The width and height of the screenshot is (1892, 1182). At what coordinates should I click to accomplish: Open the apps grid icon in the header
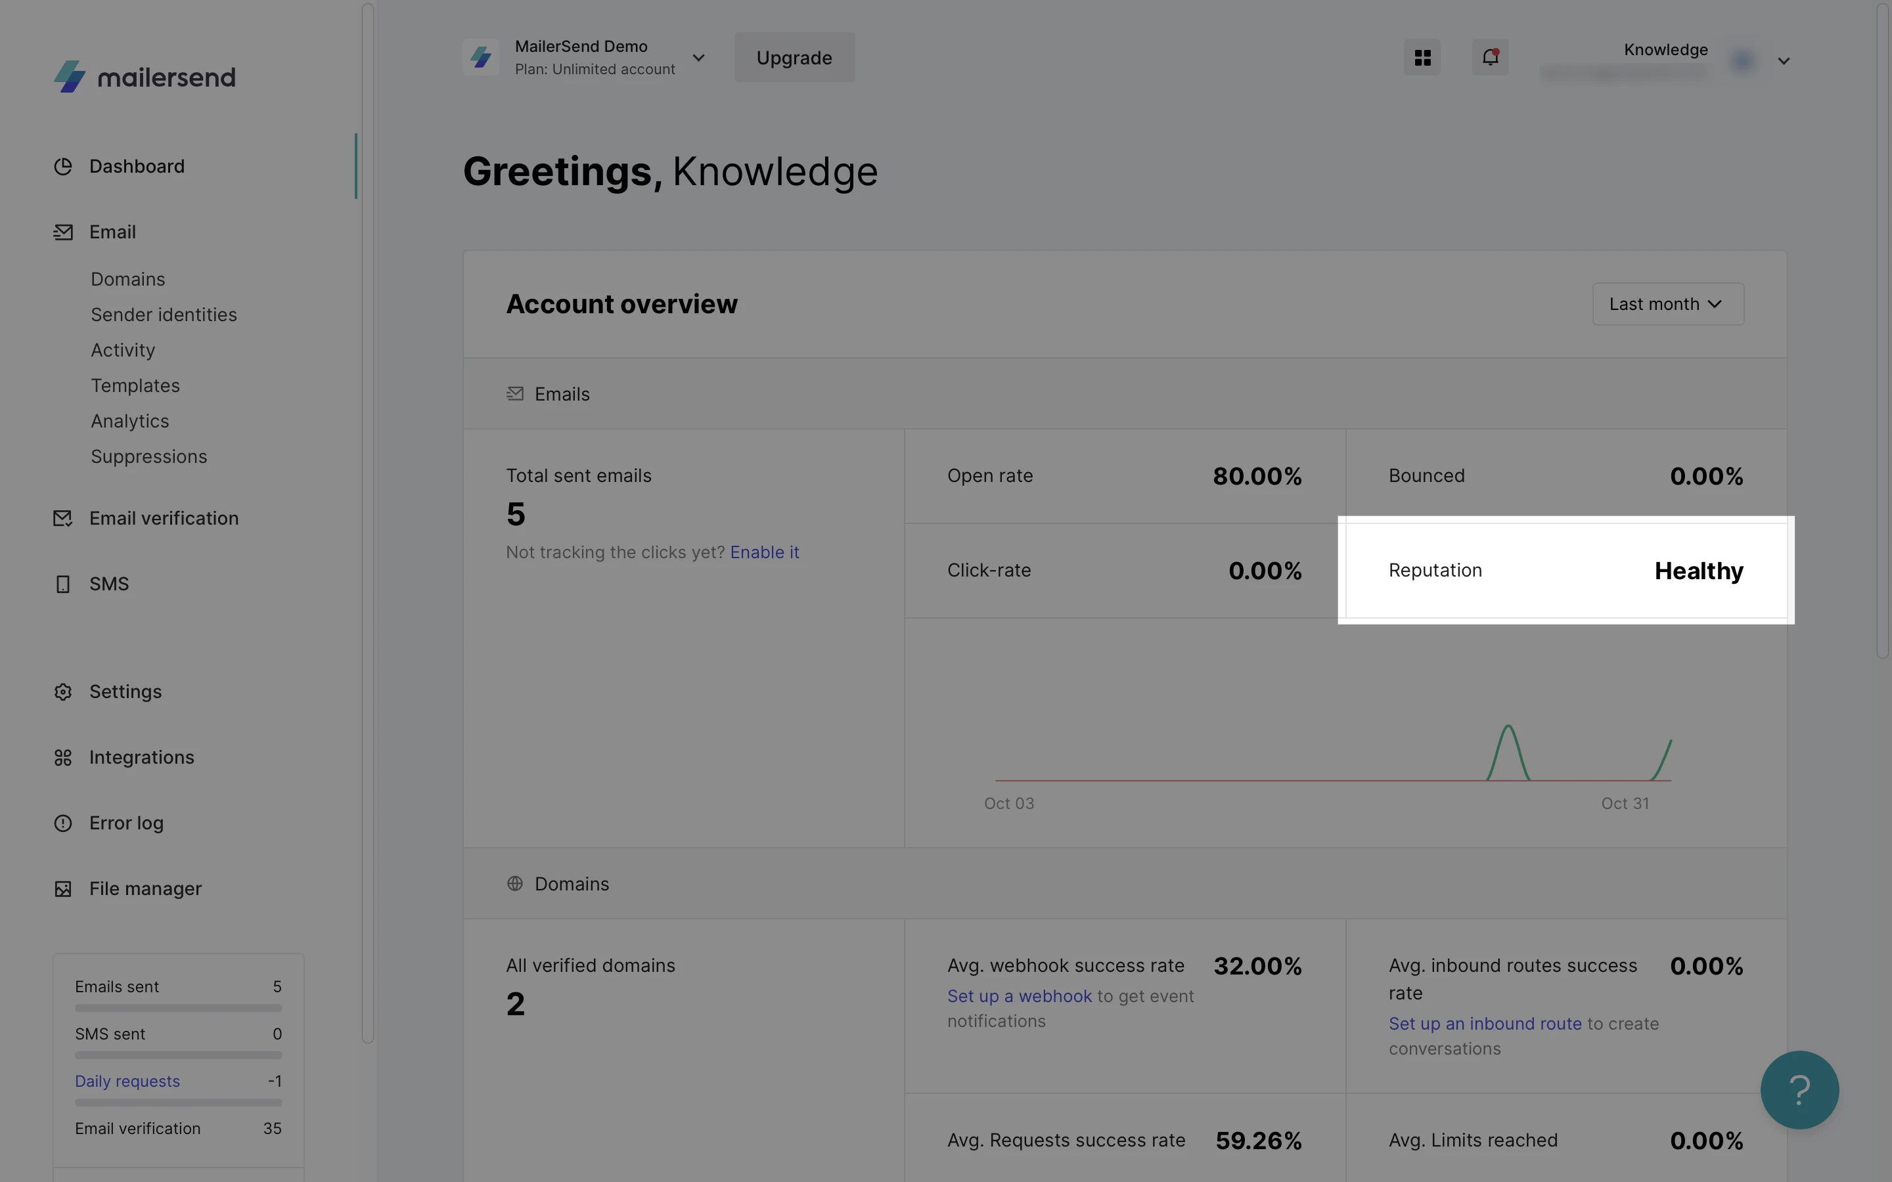pos(1422,58)
